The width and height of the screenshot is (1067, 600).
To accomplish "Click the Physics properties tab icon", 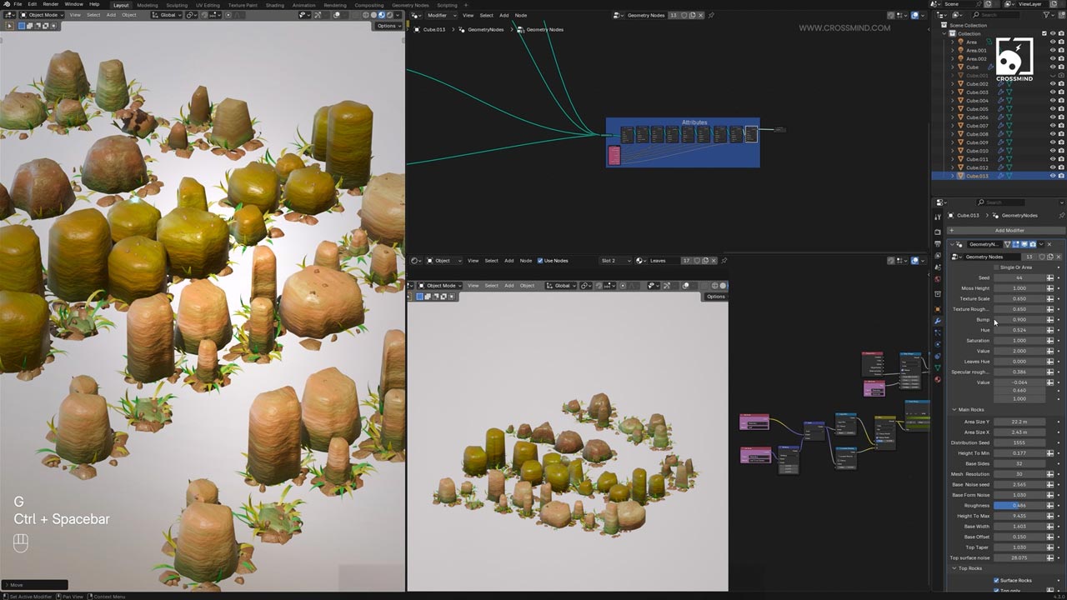I will pos(938,344).
